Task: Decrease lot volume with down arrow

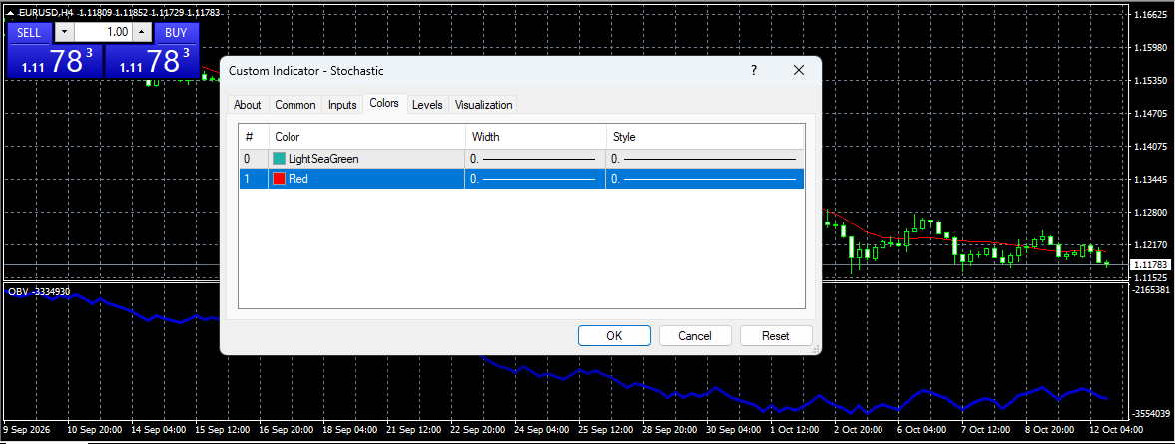Action: [x=65, y=32]
